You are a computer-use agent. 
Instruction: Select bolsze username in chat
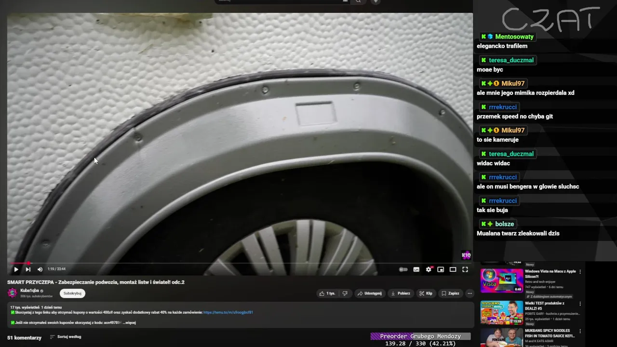[504, 224]
